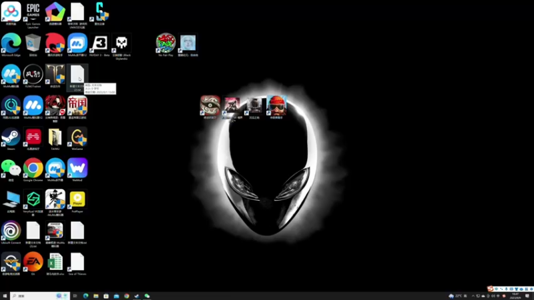Open Microsoft Edge desktop shortcut
Screen dimensions: 534x300
point(11,45)
